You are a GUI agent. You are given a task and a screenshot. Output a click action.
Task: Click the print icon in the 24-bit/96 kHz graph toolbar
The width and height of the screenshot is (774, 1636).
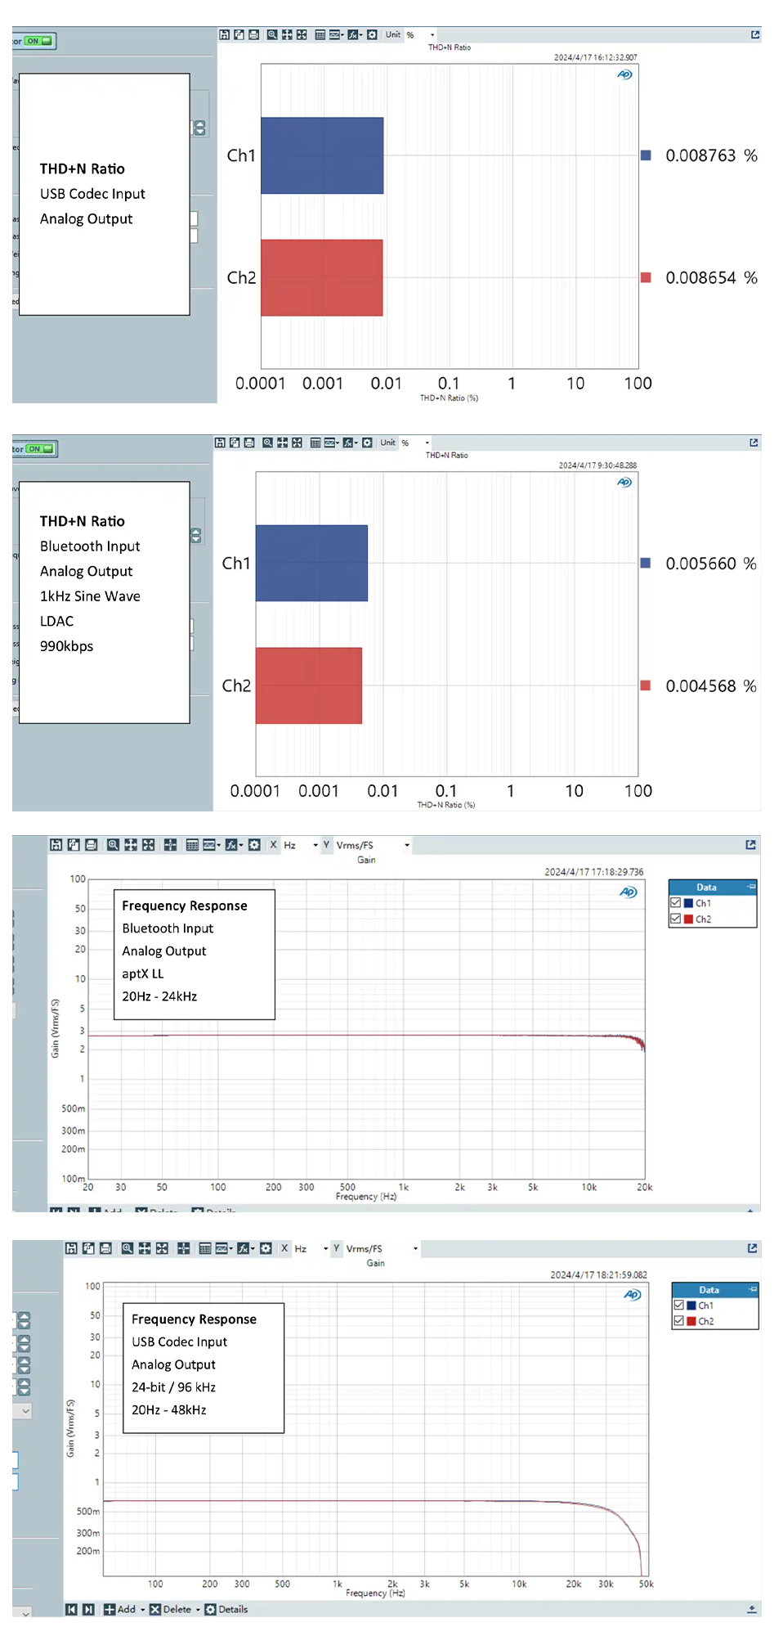[105, 1248]
